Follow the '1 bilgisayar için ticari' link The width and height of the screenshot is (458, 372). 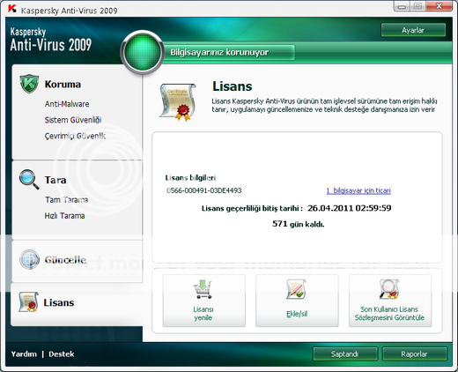tap(358, 190)
